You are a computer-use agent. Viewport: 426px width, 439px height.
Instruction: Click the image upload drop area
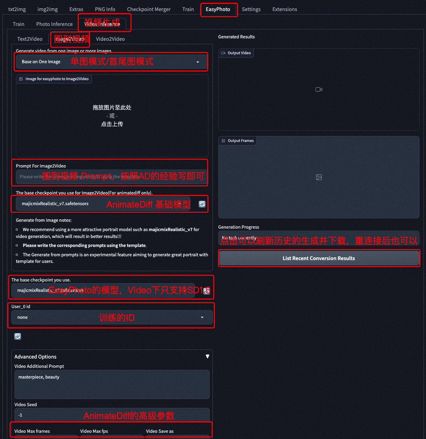coord(112,116)
